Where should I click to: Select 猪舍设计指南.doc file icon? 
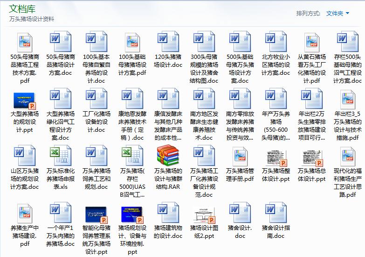pos(275,214)
